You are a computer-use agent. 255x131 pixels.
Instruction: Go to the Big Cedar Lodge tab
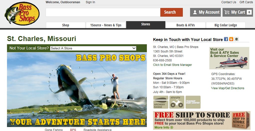pyautogui.click(x=226, y=25)
